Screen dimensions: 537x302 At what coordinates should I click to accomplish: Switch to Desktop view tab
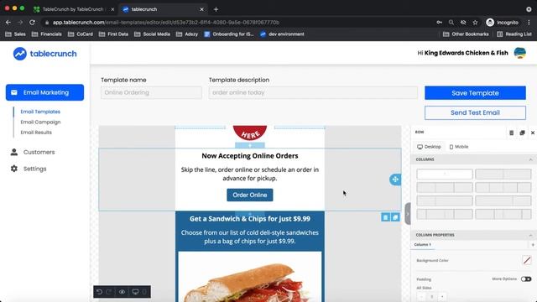(429, 147)
